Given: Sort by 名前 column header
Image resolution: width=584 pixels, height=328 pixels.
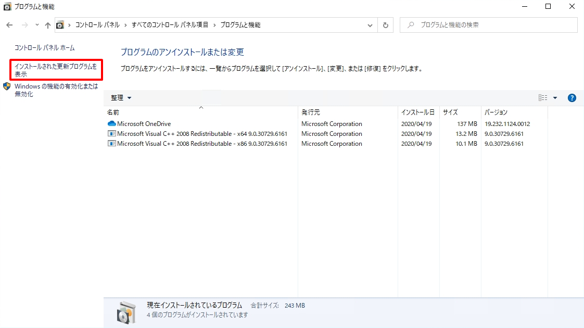Looking at the screenshot, I should click(201, 112).
